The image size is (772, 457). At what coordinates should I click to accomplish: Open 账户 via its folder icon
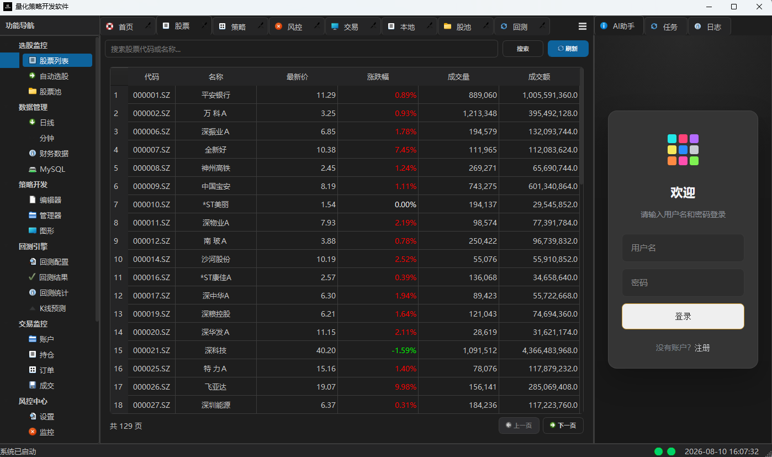pyautogui.click(x=33, y=339)
